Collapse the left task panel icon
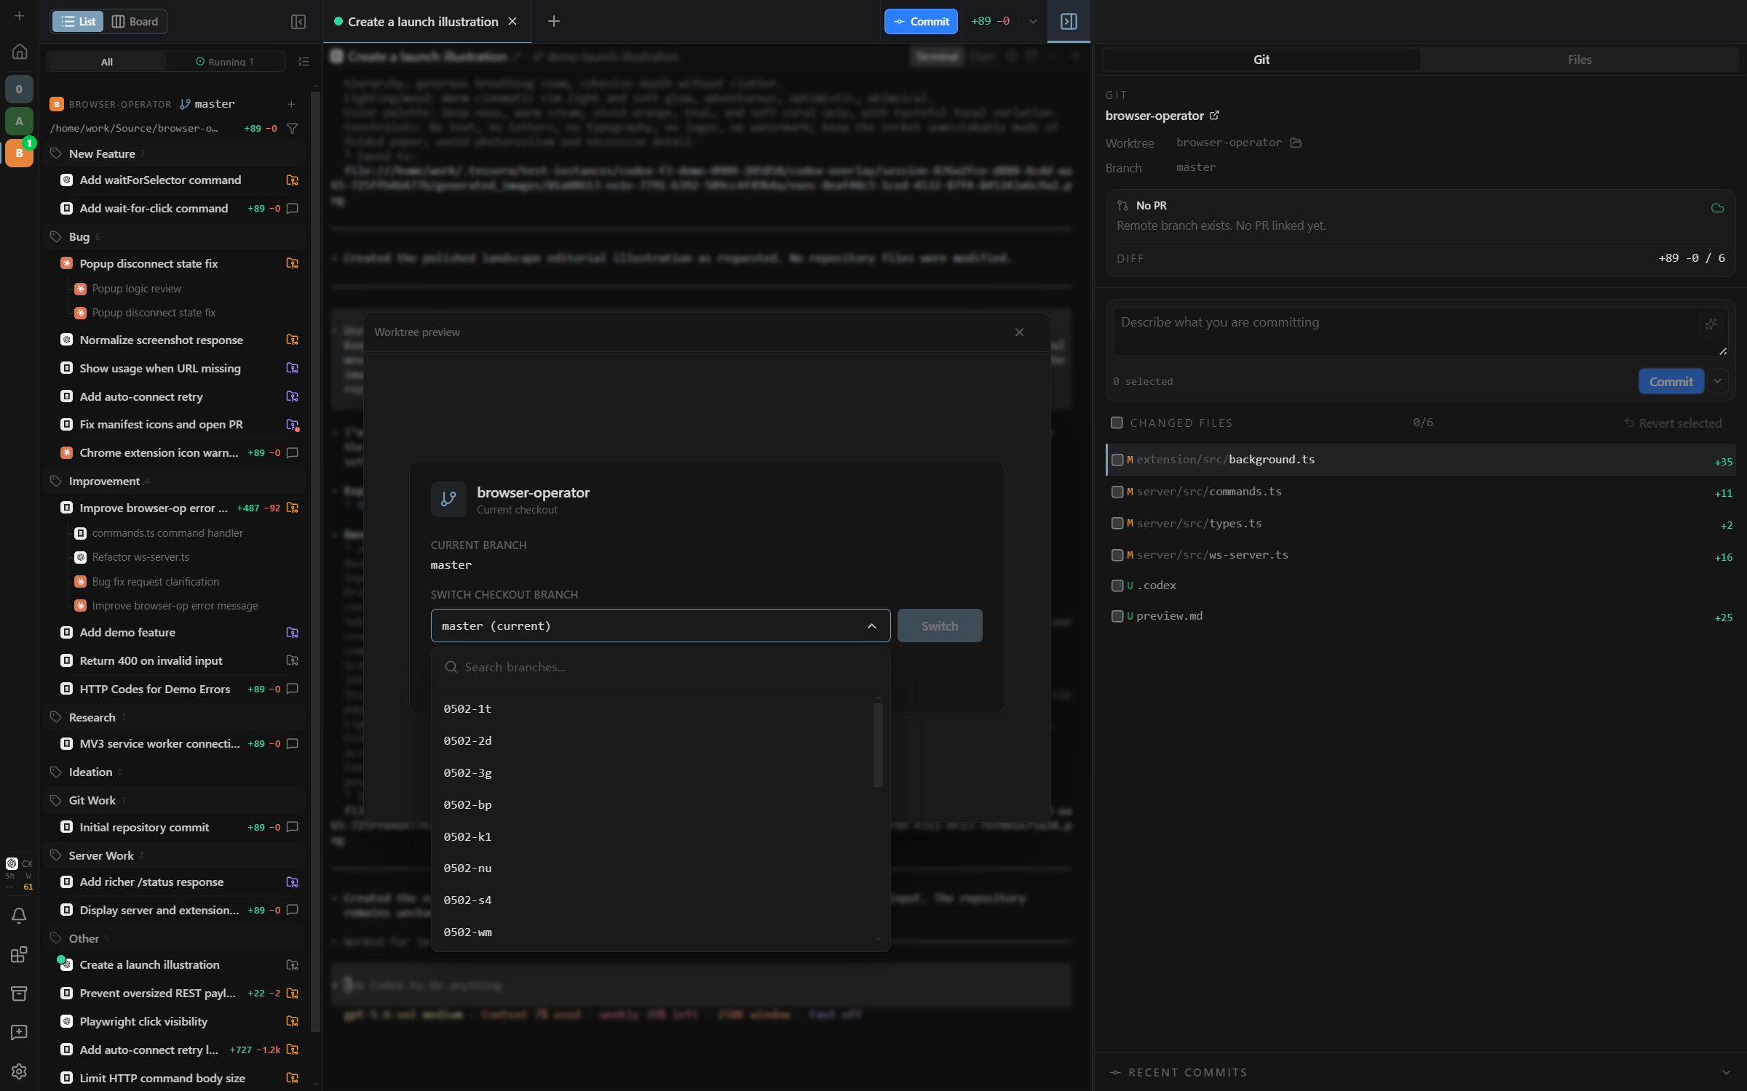 coord(298,22)
